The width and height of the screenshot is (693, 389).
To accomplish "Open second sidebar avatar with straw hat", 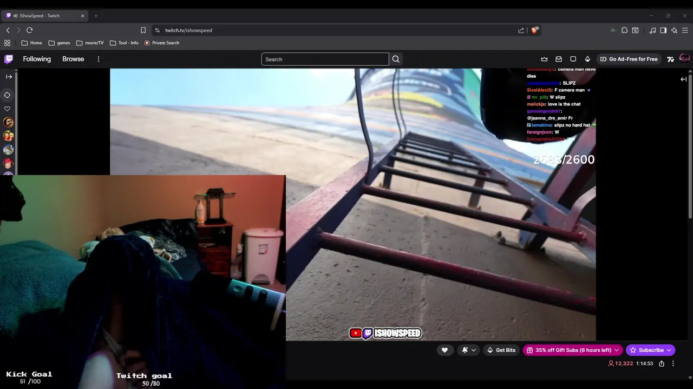I will tap(8, 136).
